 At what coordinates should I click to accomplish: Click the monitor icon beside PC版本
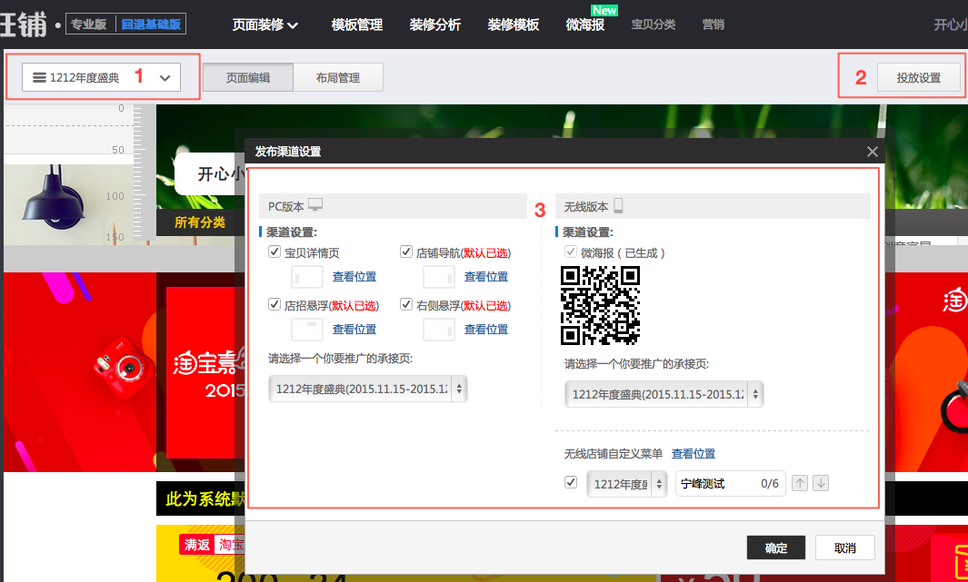pos(315,205)
